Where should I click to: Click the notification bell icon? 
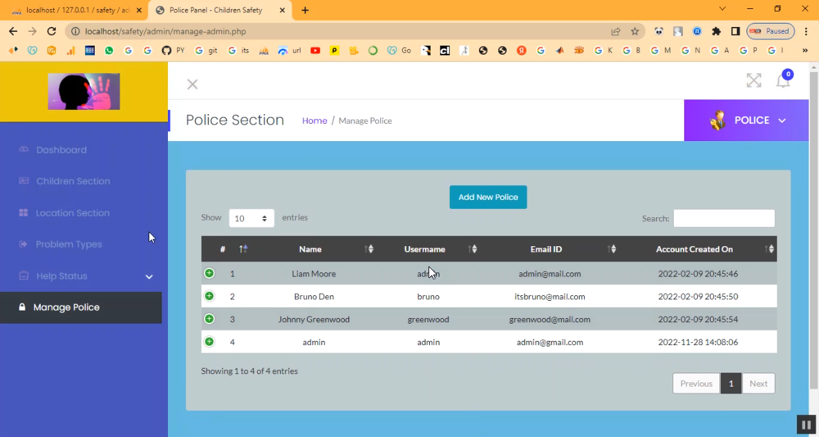click(783, 80)
